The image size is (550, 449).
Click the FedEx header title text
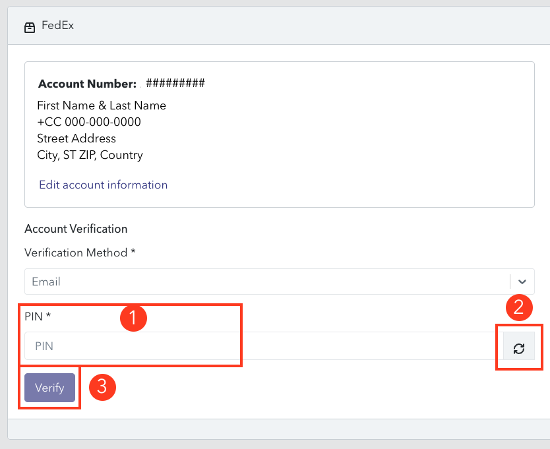(x=57, y=26)
